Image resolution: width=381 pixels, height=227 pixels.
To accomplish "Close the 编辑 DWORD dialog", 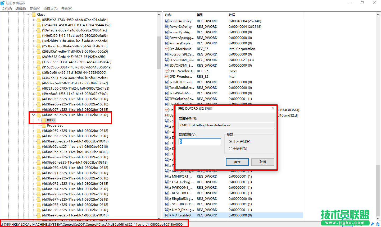I will (273, 108).
